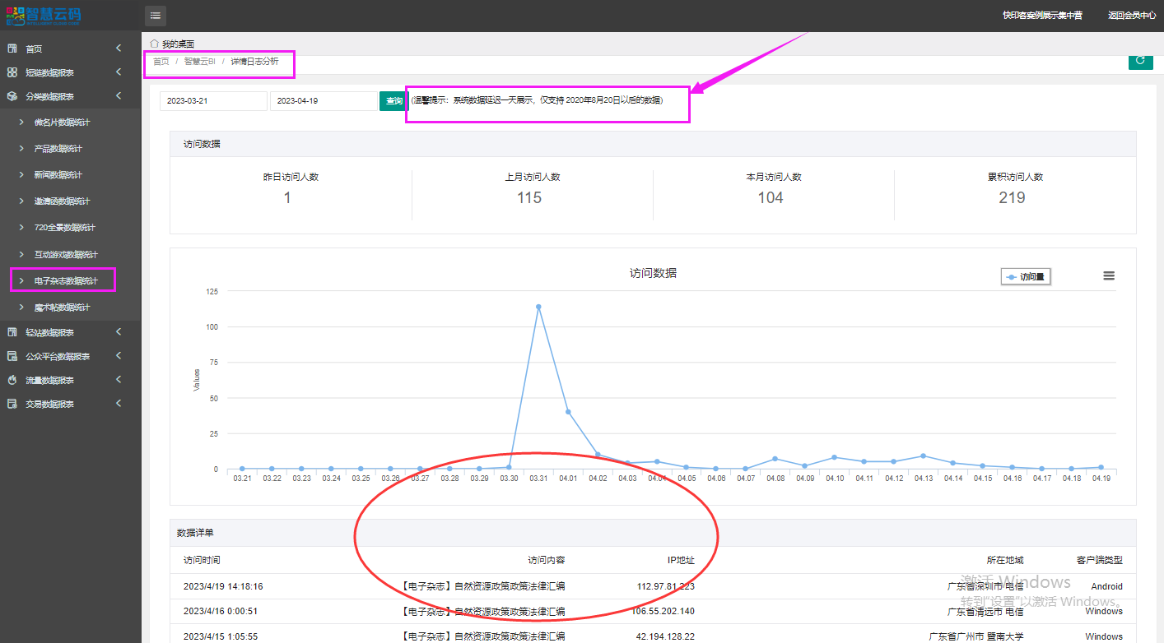Click the 智慧云码 logo
1164x643 pixels.
coord(44,14)
